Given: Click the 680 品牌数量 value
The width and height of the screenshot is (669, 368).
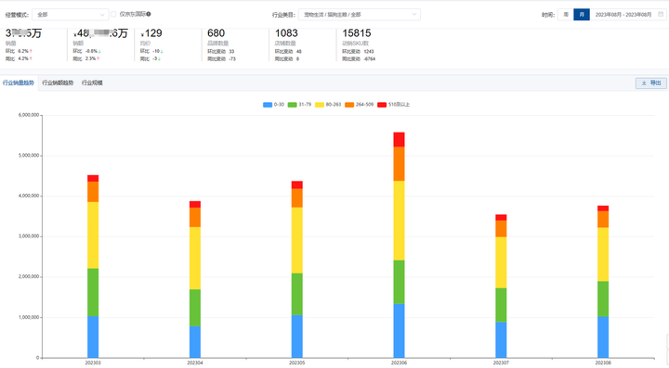Looking at the screenshot, I should 216,33.
